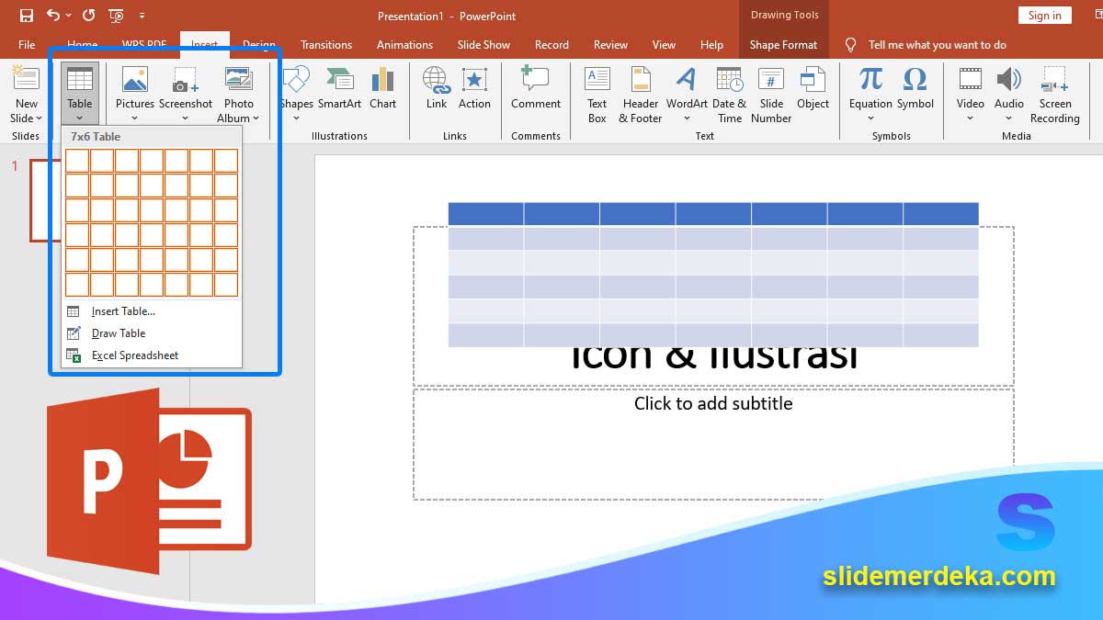
Task: Open the Slide Show tab
Action: click(483, 45)
